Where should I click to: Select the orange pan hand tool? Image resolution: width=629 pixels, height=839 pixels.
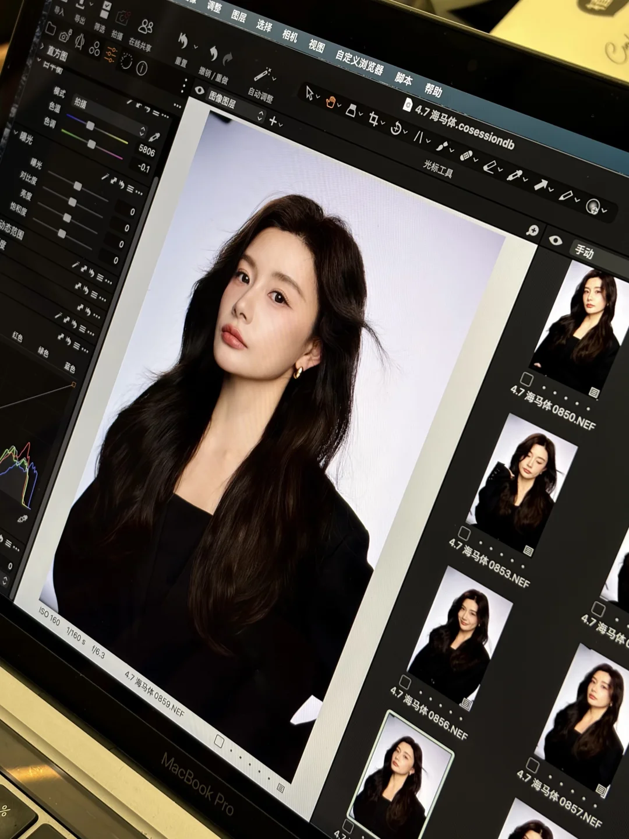pos(331,102)
